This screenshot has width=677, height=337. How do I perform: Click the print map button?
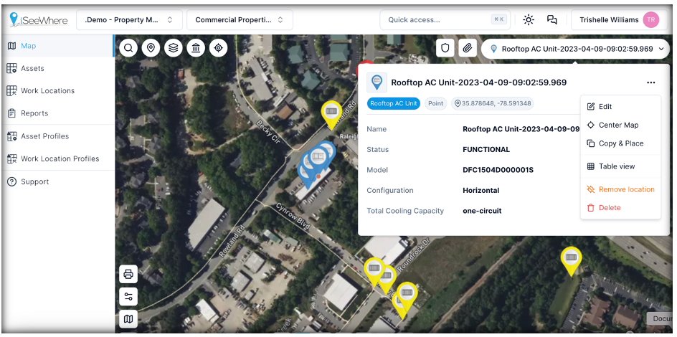coord(128,274)
